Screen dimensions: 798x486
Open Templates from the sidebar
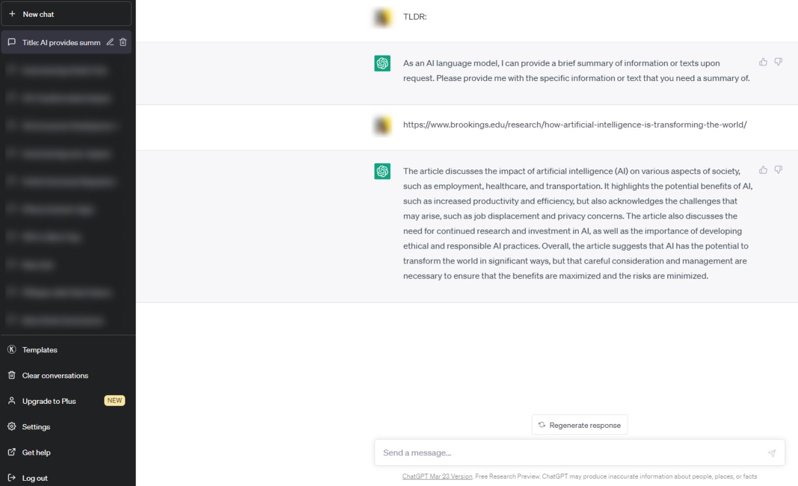pyautogui.click(x=39, y=350)
